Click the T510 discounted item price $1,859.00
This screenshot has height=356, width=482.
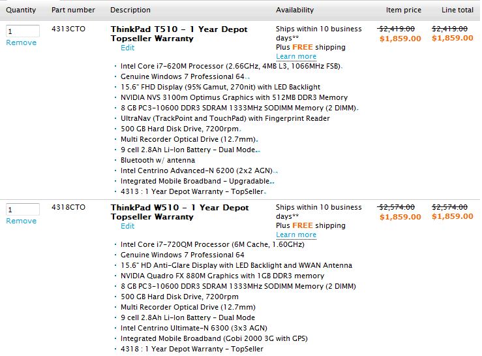(400, 39)
